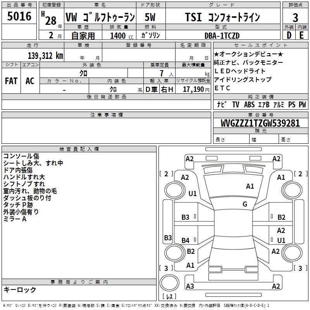Click the interior grade E cell
The width and height of the screenshot is (310, 310).
coord(301,35)
